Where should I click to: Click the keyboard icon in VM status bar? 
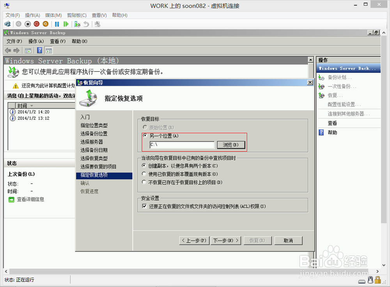click(362, 281)
